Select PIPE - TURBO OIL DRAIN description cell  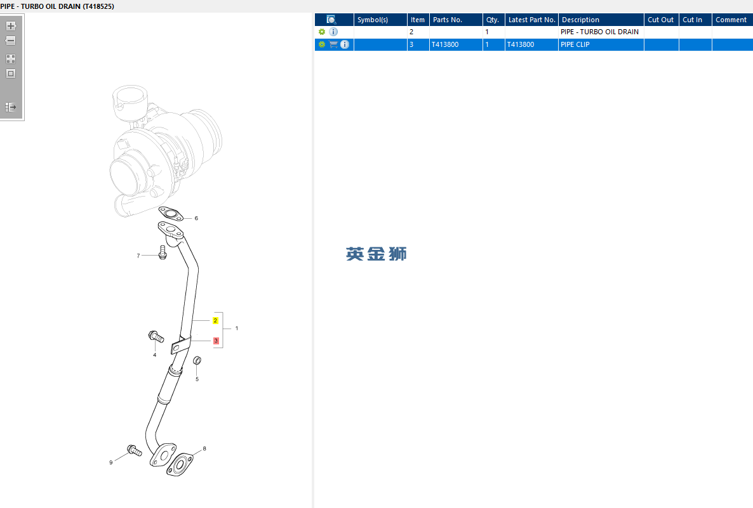point(601,32)
